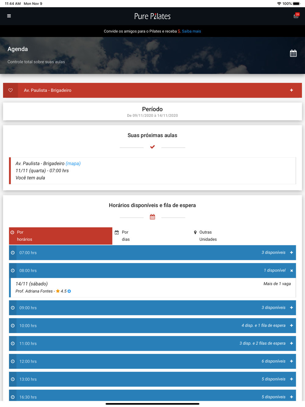Image resolution: width=305 pixels, height=407 pixels.
Task: Collapse the 08:00 hrs row with x icon
Action: click(x=292, y=271)
